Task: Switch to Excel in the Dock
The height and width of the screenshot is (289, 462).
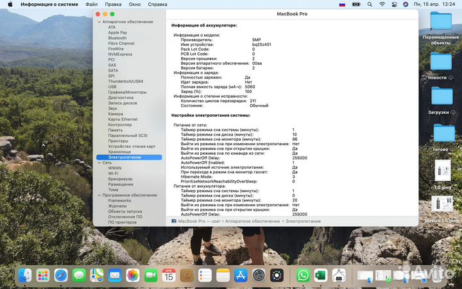Action: 321,276
